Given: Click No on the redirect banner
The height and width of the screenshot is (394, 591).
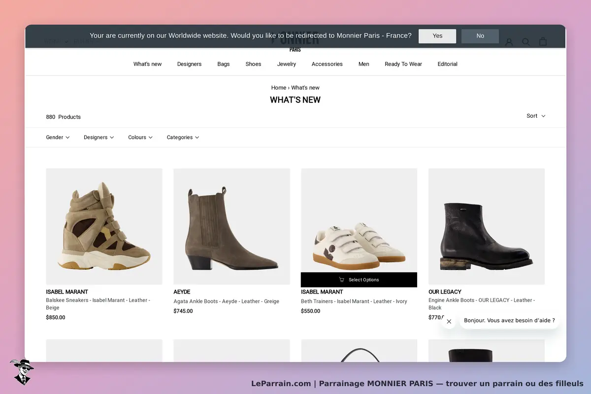Looking at the screenshot, I should pos(480,36).
